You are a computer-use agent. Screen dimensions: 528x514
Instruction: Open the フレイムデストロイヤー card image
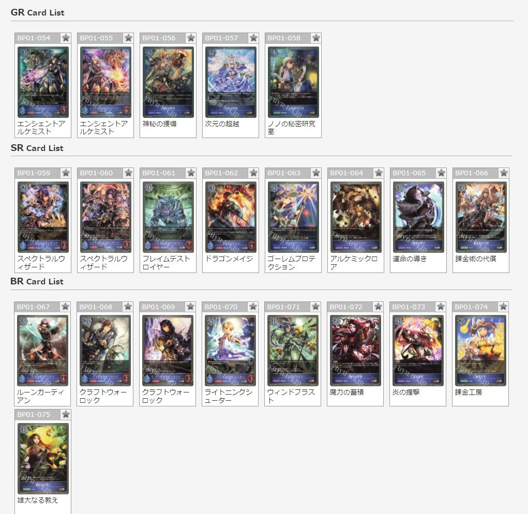point(168,217)
